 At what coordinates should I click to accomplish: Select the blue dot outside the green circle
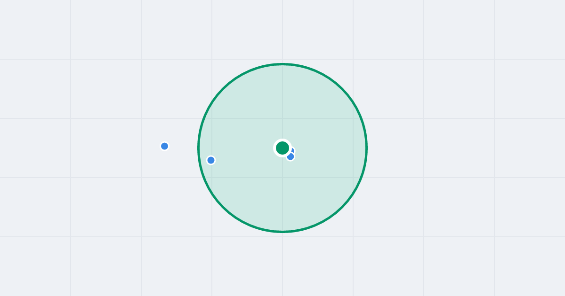164,146
